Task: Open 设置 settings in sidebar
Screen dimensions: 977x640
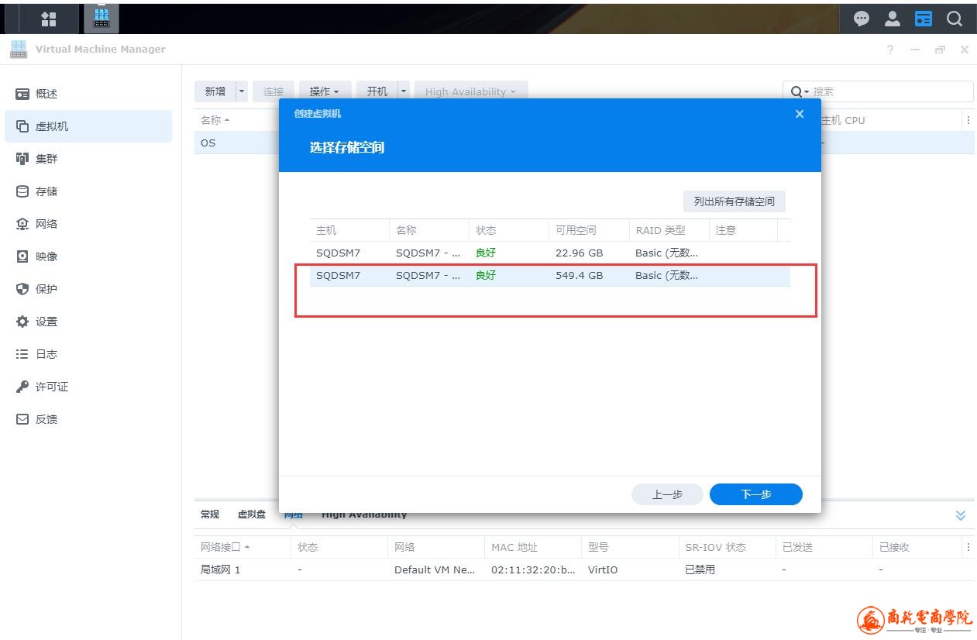Action: 46,322
